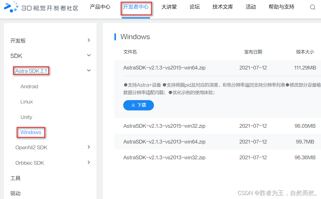321x199 pixels.
Task: Click the 99.7MB size value
Action: 305,142
